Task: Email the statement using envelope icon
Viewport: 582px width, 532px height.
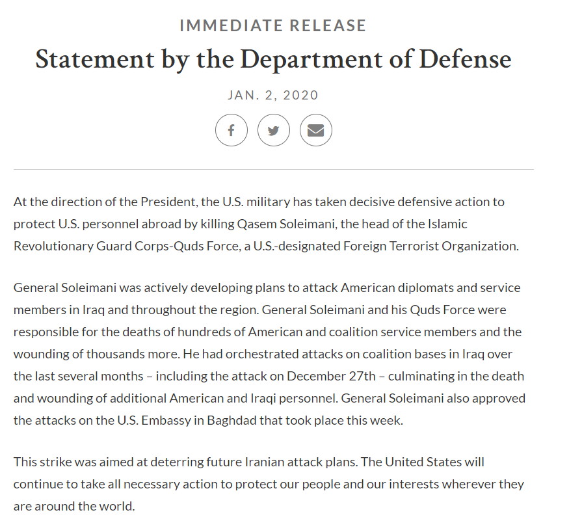Action: [315, 130]
